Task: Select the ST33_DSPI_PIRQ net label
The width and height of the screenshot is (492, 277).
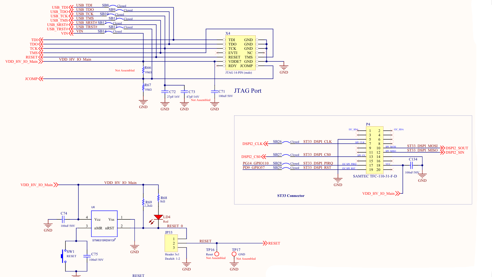Action: 318,163
